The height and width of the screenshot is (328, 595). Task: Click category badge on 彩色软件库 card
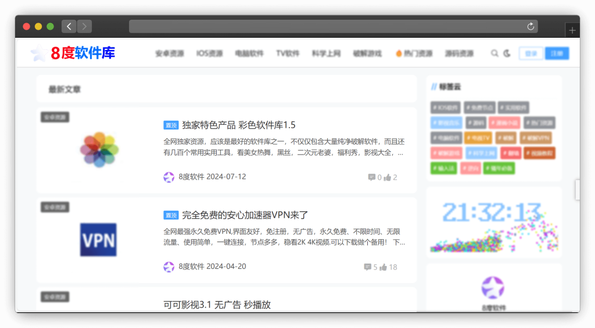(x=55, y=117)
